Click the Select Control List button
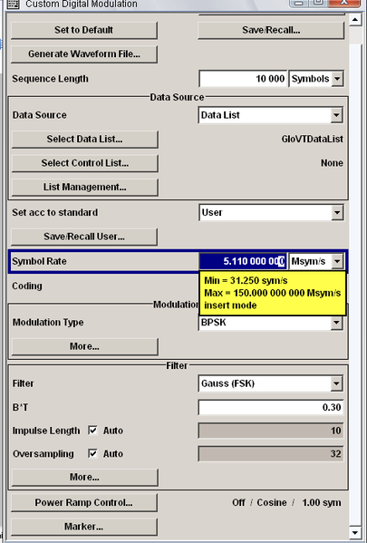Image resolution: width=367 pixels, height=543 pixels. [85, 163]
